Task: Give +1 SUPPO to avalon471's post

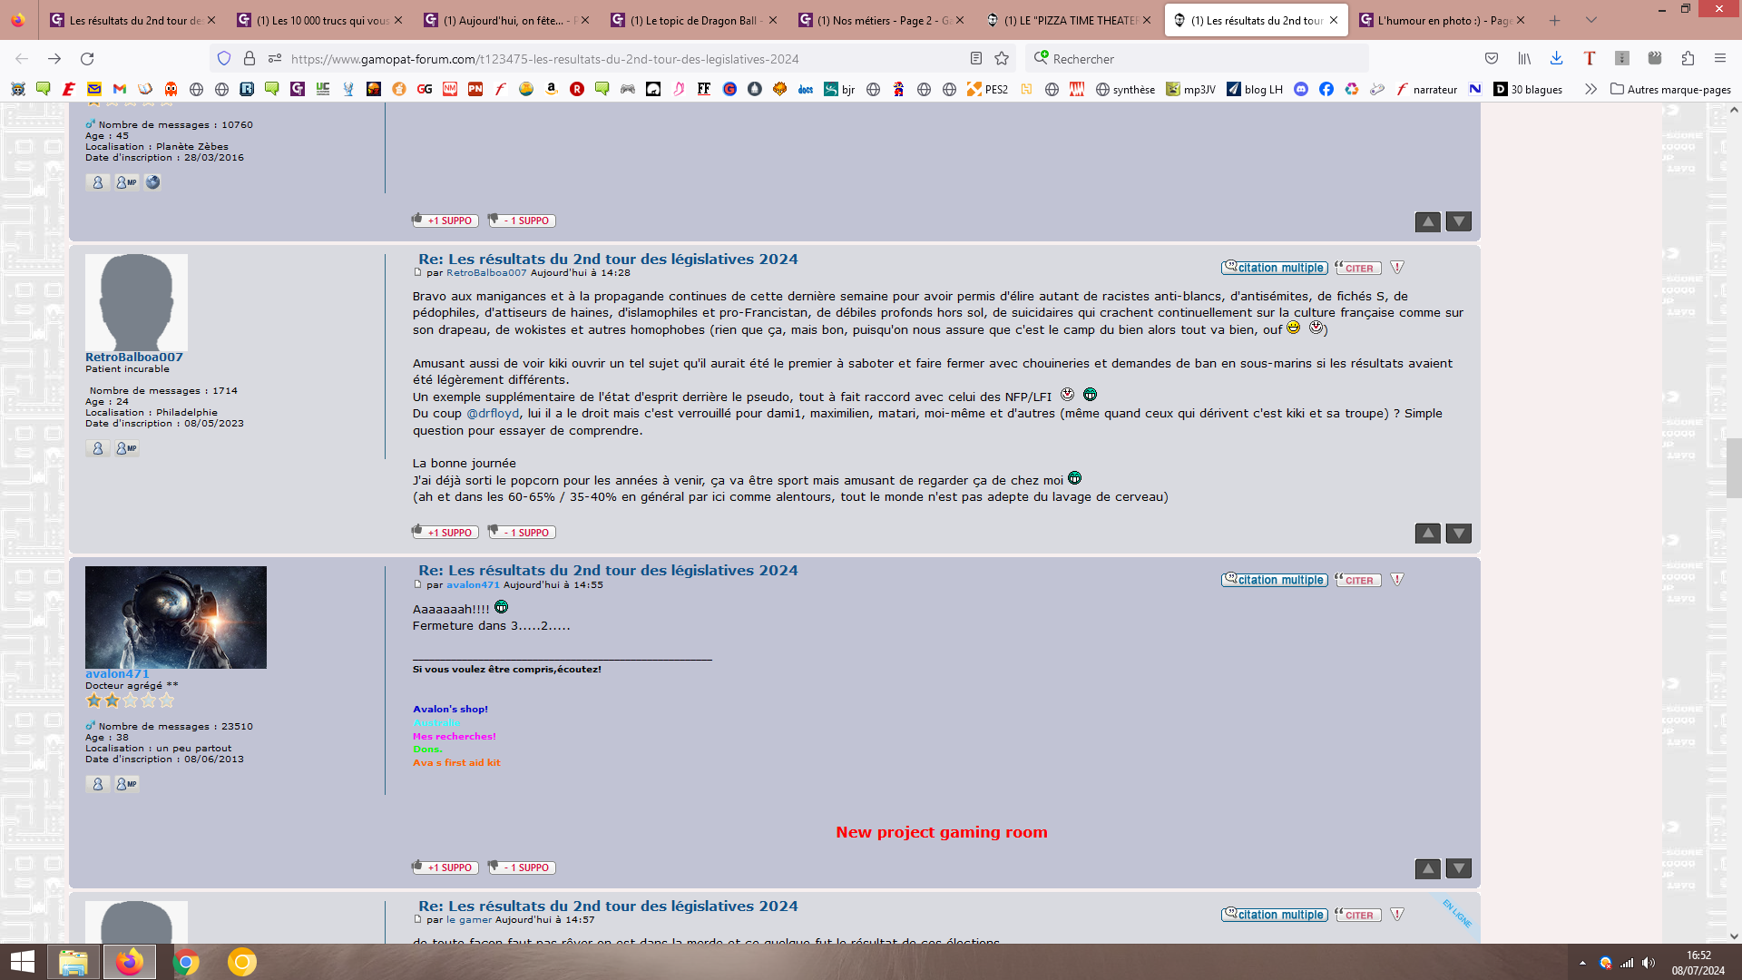Action: point(445,867)
